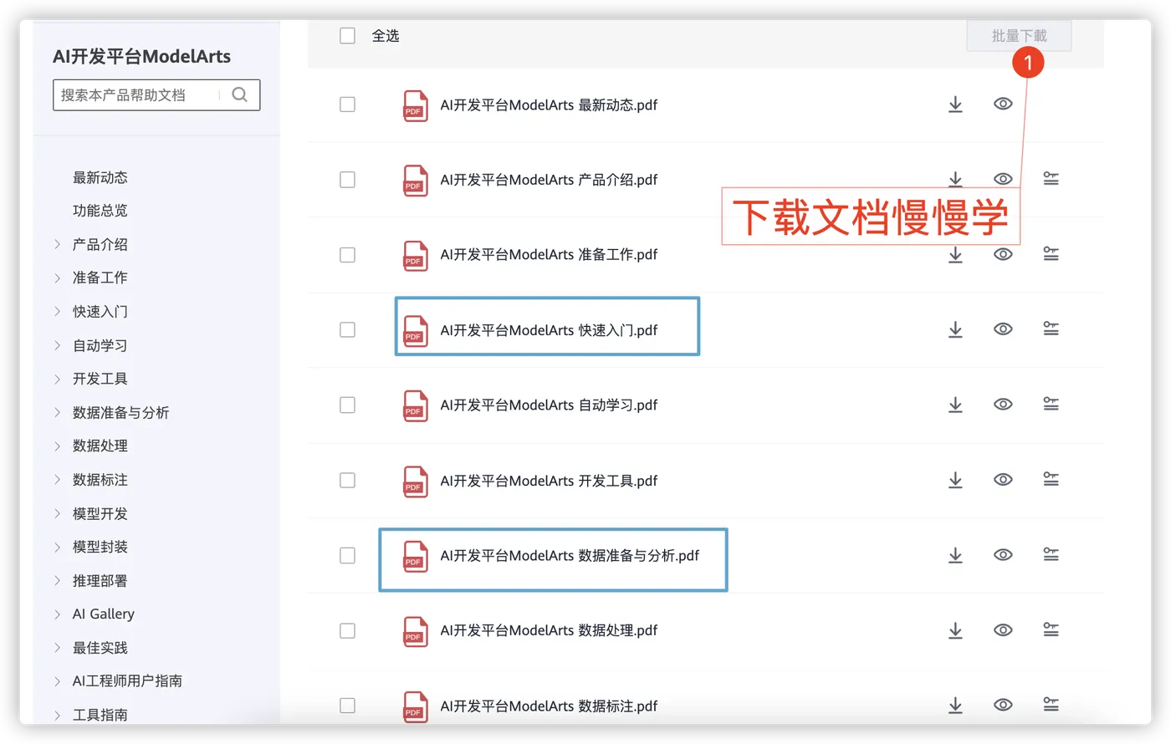Check the box for 最新动态.pdf
The image size is (1171, 744).
click(x=347, y=104)
